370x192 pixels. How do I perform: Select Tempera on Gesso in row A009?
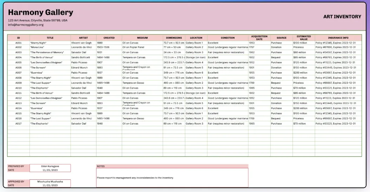142,83
